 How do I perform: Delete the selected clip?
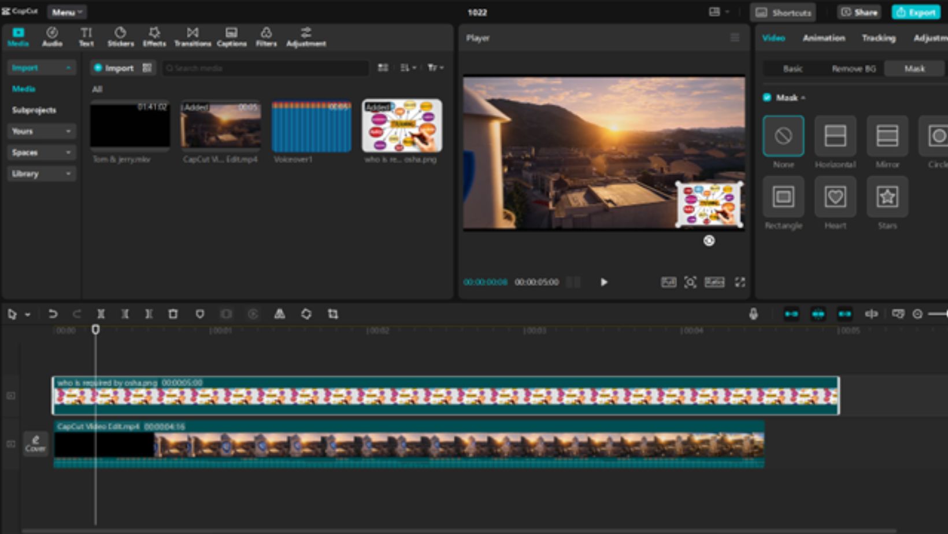[x=173, y=314]
